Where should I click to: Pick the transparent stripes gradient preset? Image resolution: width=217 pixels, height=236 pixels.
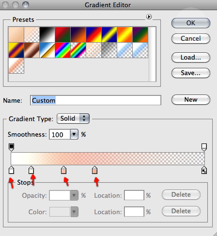(x=93, y=50)
